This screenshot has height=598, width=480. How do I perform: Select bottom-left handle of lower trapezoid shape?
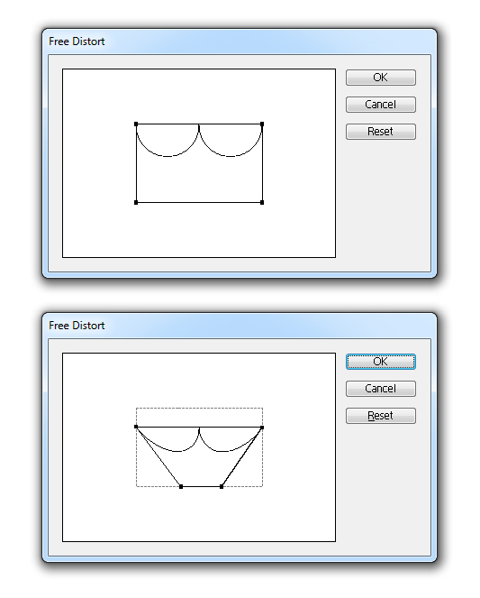pyautogui.click(x=181, y=487)
